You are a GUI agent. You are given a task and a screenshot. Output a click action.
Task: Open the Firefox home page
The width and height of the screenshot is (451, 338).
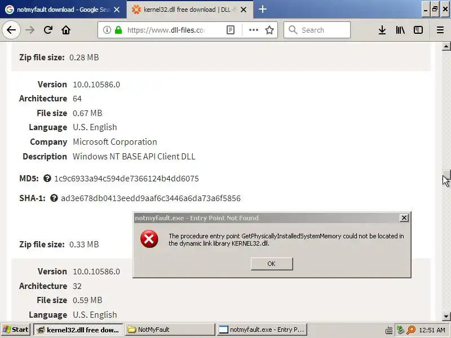66,30
